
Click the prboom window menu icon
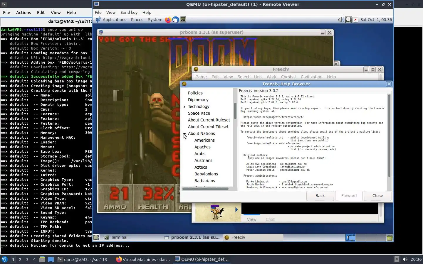pyautogui.click(x=101, y=32)
